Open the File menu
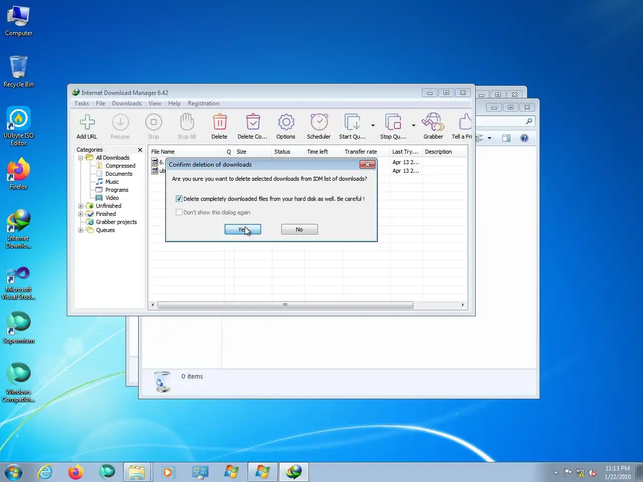The height and width of the screenshot is (482, 643). [x=100, y=103]
